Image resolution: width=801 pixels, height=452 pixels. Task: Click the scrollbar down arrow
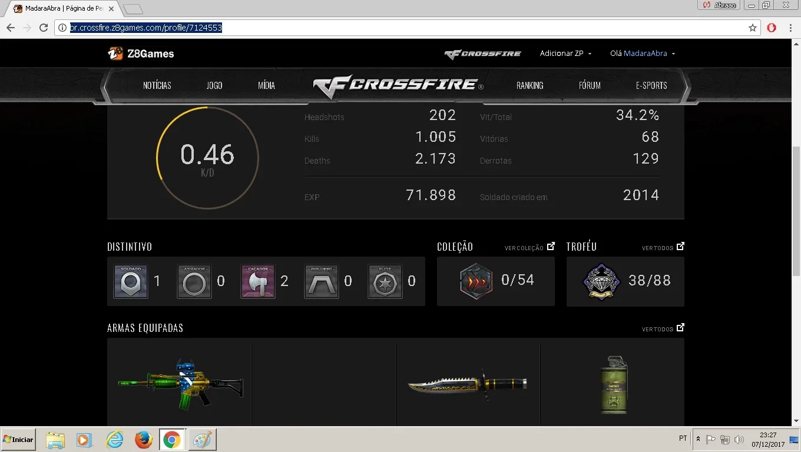796,421
